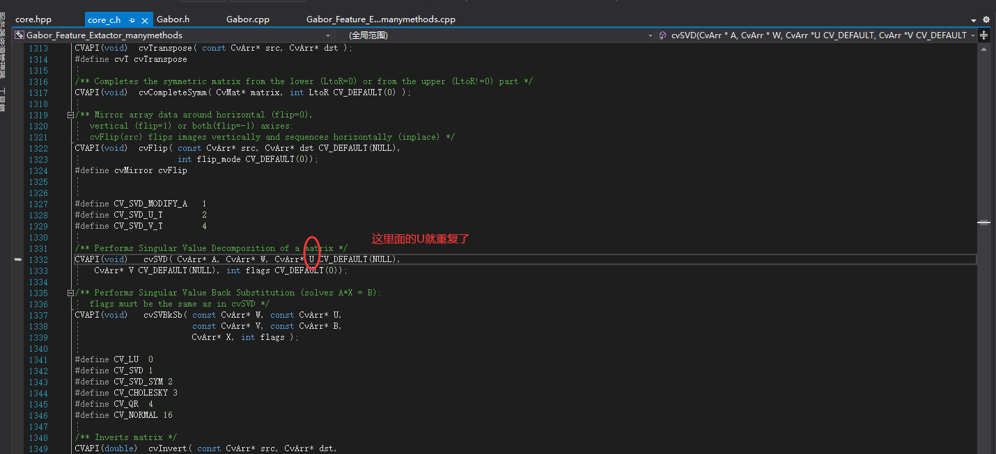Click the open-windows dropdown arrow top-right
This screenshot has height=454, width=996.
974,19
